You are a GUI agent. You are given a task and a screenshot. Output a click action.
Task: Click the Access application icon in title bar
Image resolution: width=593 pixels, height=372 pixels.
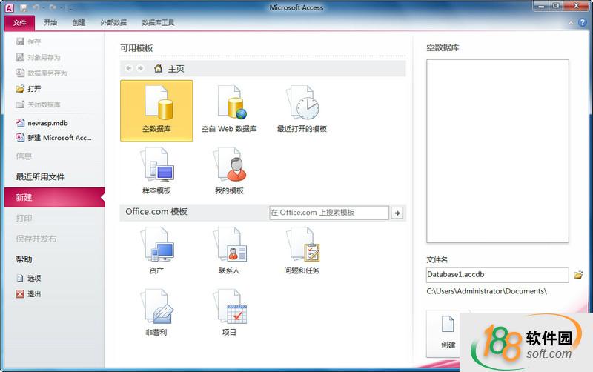(x=10, y=7)
